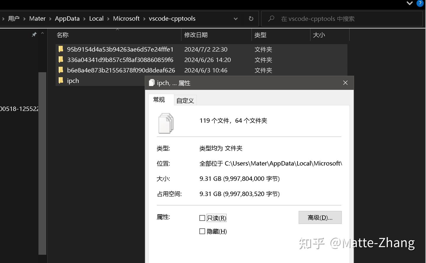The height and width of the screenshot is (263, 426).
Task: Expand the chevron after Microsoft in the breadcrumb
Action: (144, 19)
